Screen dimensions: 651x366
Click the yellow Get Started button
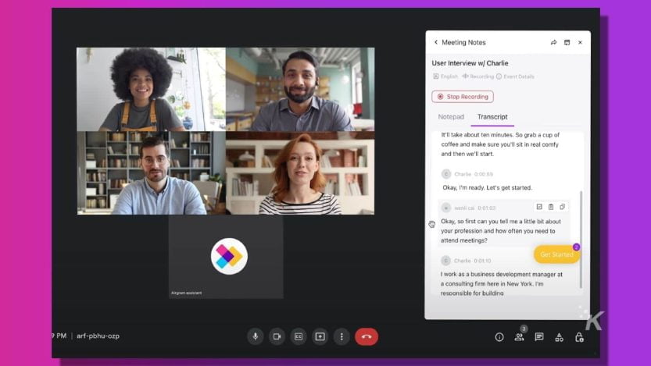556,254
